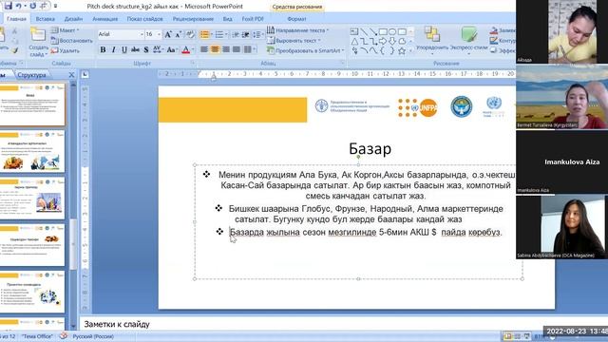
Task: Click the Save icon in the quick access toolbar
Action: (9, 6)
